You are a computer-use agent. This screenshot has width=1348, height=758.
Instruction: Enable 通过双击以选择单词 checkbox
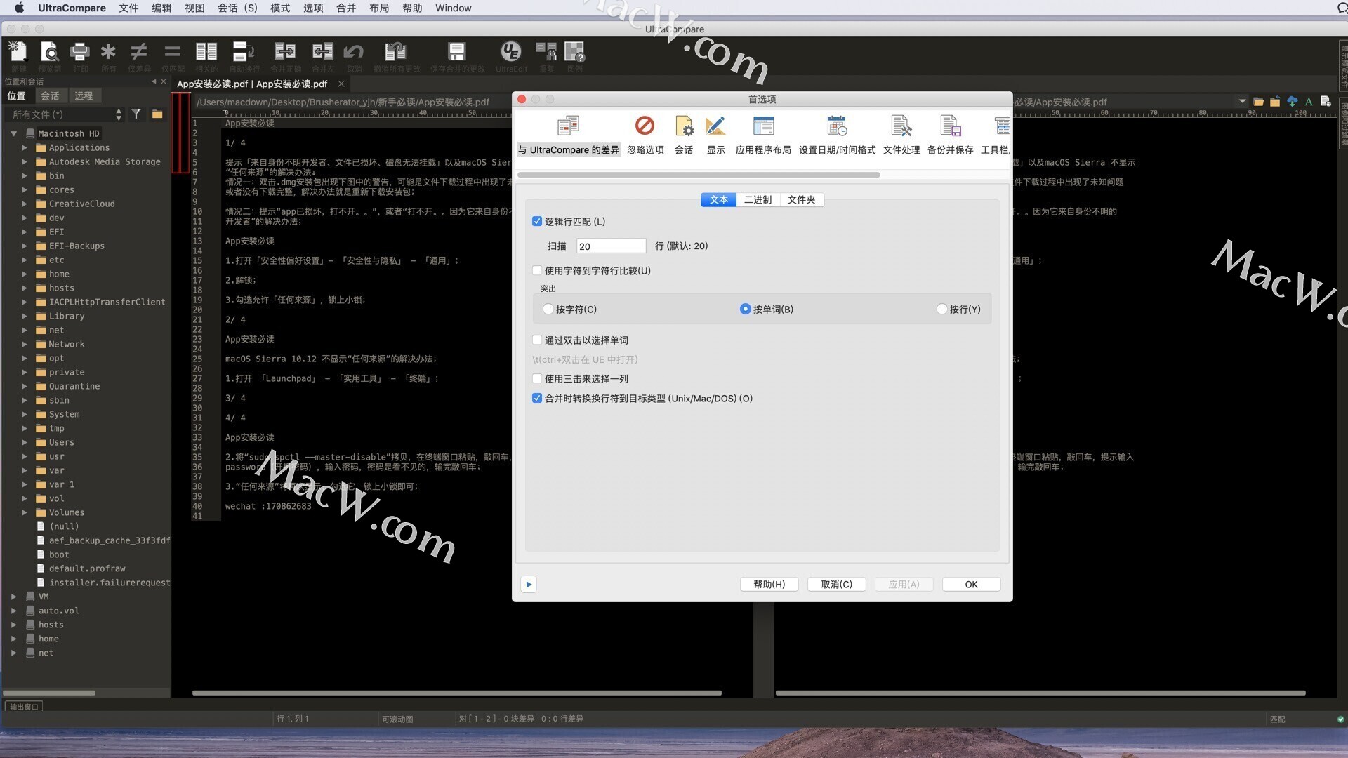(x=537, y=340)
